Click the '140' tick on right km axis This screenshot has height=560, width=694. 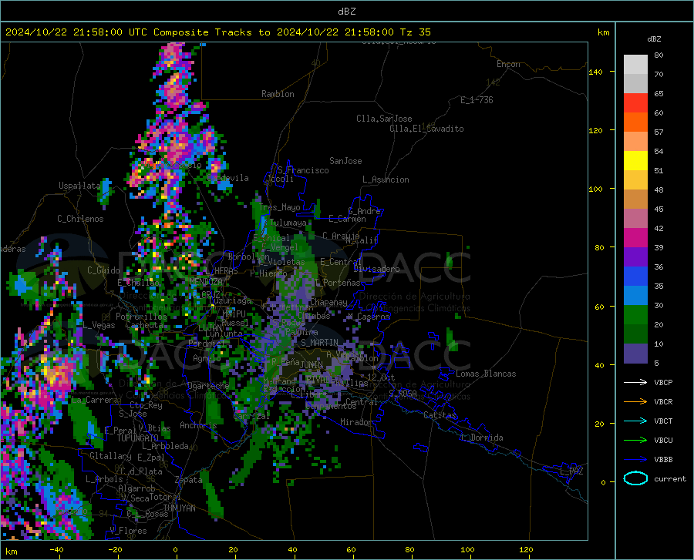[x=596, y=72]
